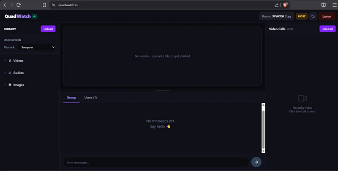338x171 pixels.
Task: Copy the room code 3FACXW
Action: point(288,16)
